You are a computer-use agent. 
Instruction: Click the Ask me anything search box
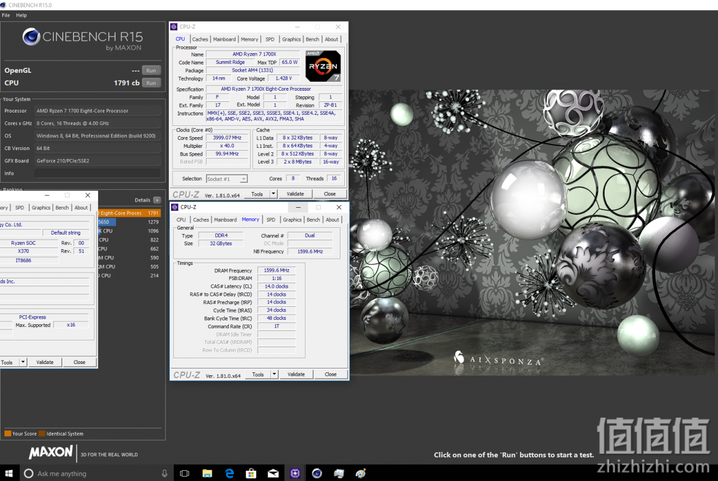pos(97,473)
